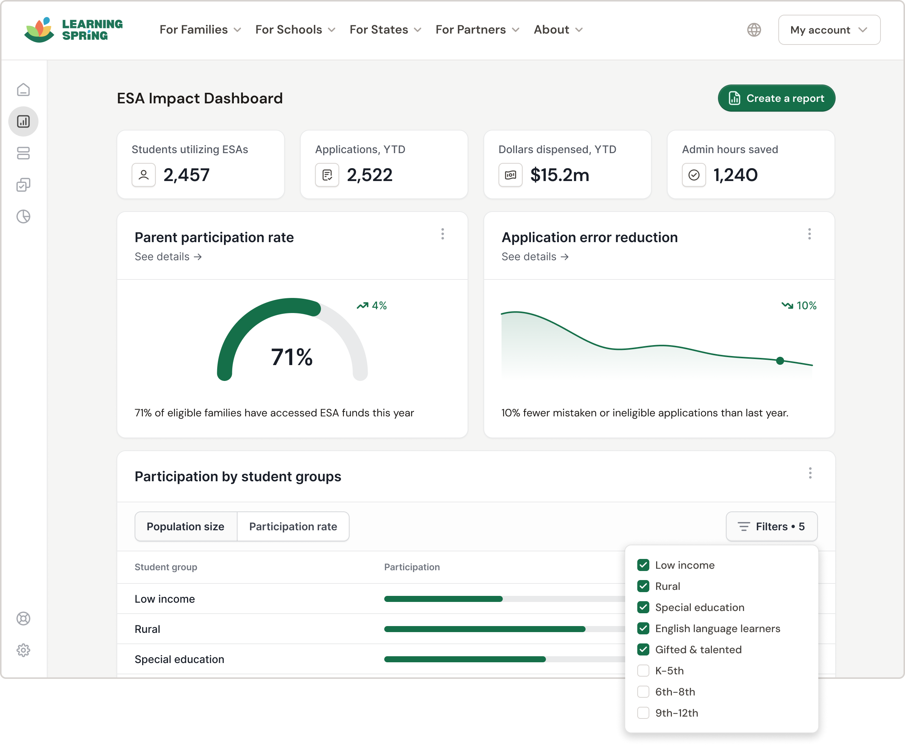
Task: Click the globe language icon
Action: pos(754,30)
